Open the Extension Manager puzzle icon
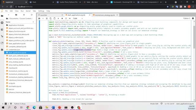The image size is (196, 110). pyautogui.click(x=2, y=50)
